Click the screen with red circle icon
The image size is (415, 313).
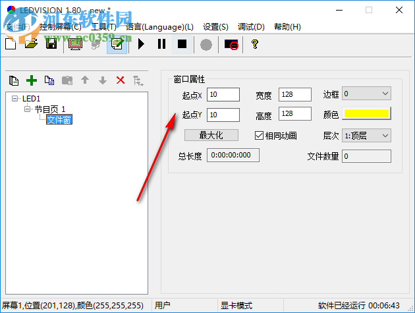(x=231, y=45)
